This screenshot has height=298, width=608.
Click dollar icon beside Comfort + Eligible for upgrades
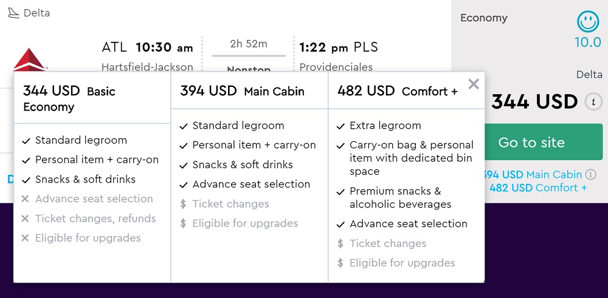(x=340, y=263)
